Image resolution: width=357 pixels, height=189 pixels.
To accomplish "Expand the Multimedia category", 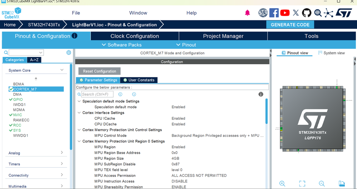I will (x=62, y=186).
